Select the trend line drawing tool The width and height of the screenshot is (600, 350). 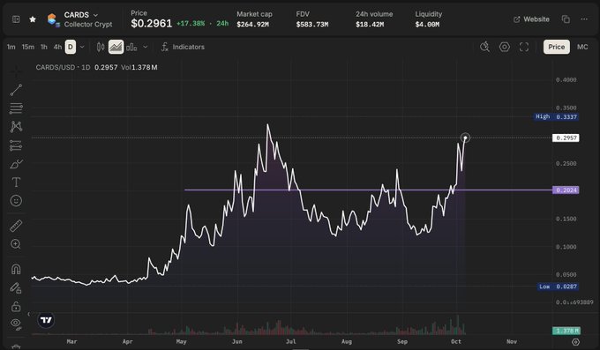16,90
